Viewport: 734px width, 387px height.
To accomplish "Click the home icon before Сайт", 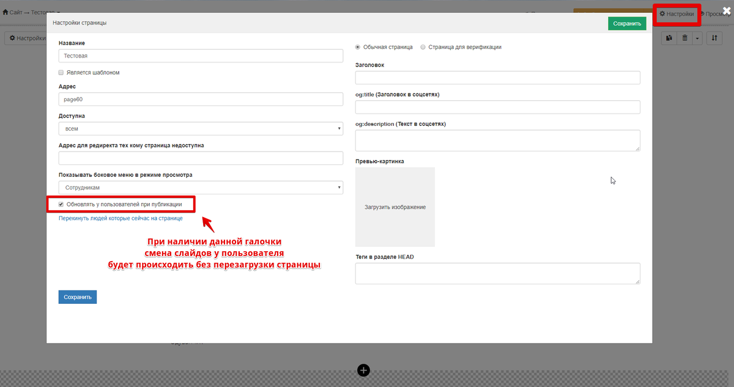I will 6,12.
